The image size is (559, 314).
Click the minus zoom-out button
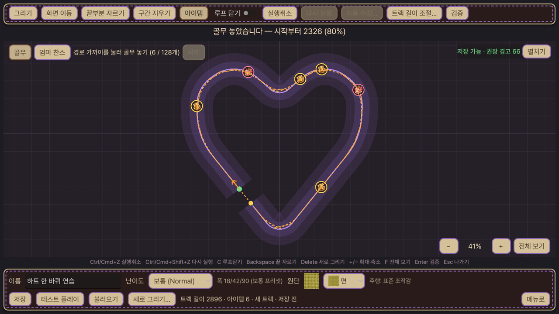point(449,246)
